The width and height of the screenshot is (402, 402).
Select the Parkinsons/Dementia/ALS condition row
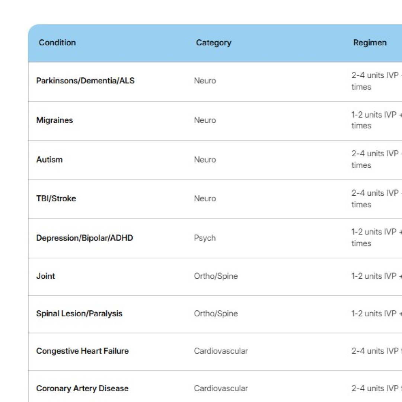click(x=86, y=81)
